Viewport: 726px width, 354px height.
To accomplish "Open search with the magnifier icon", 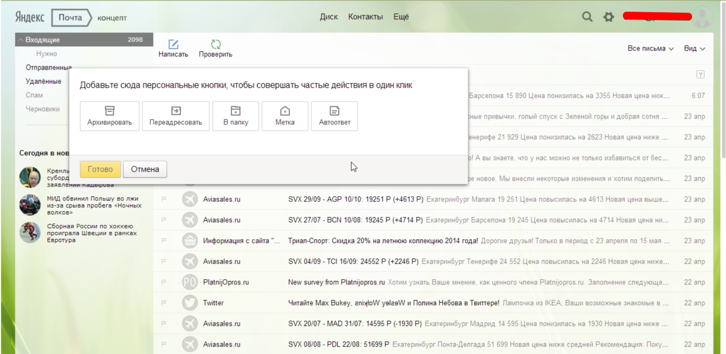I will coord(587,17).
